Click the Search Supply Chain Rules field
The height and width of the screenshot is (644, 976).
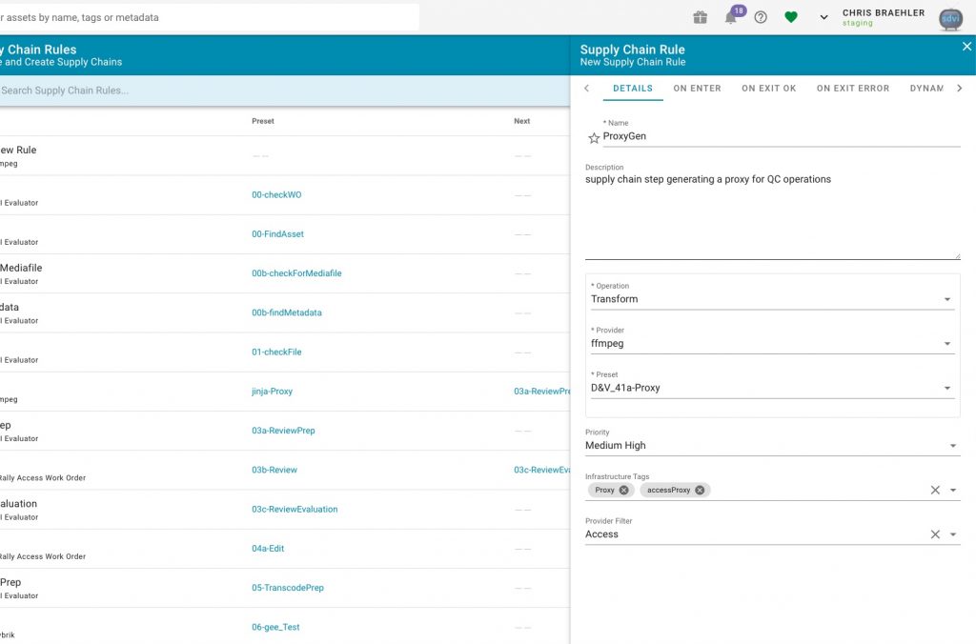pos(283,91)
